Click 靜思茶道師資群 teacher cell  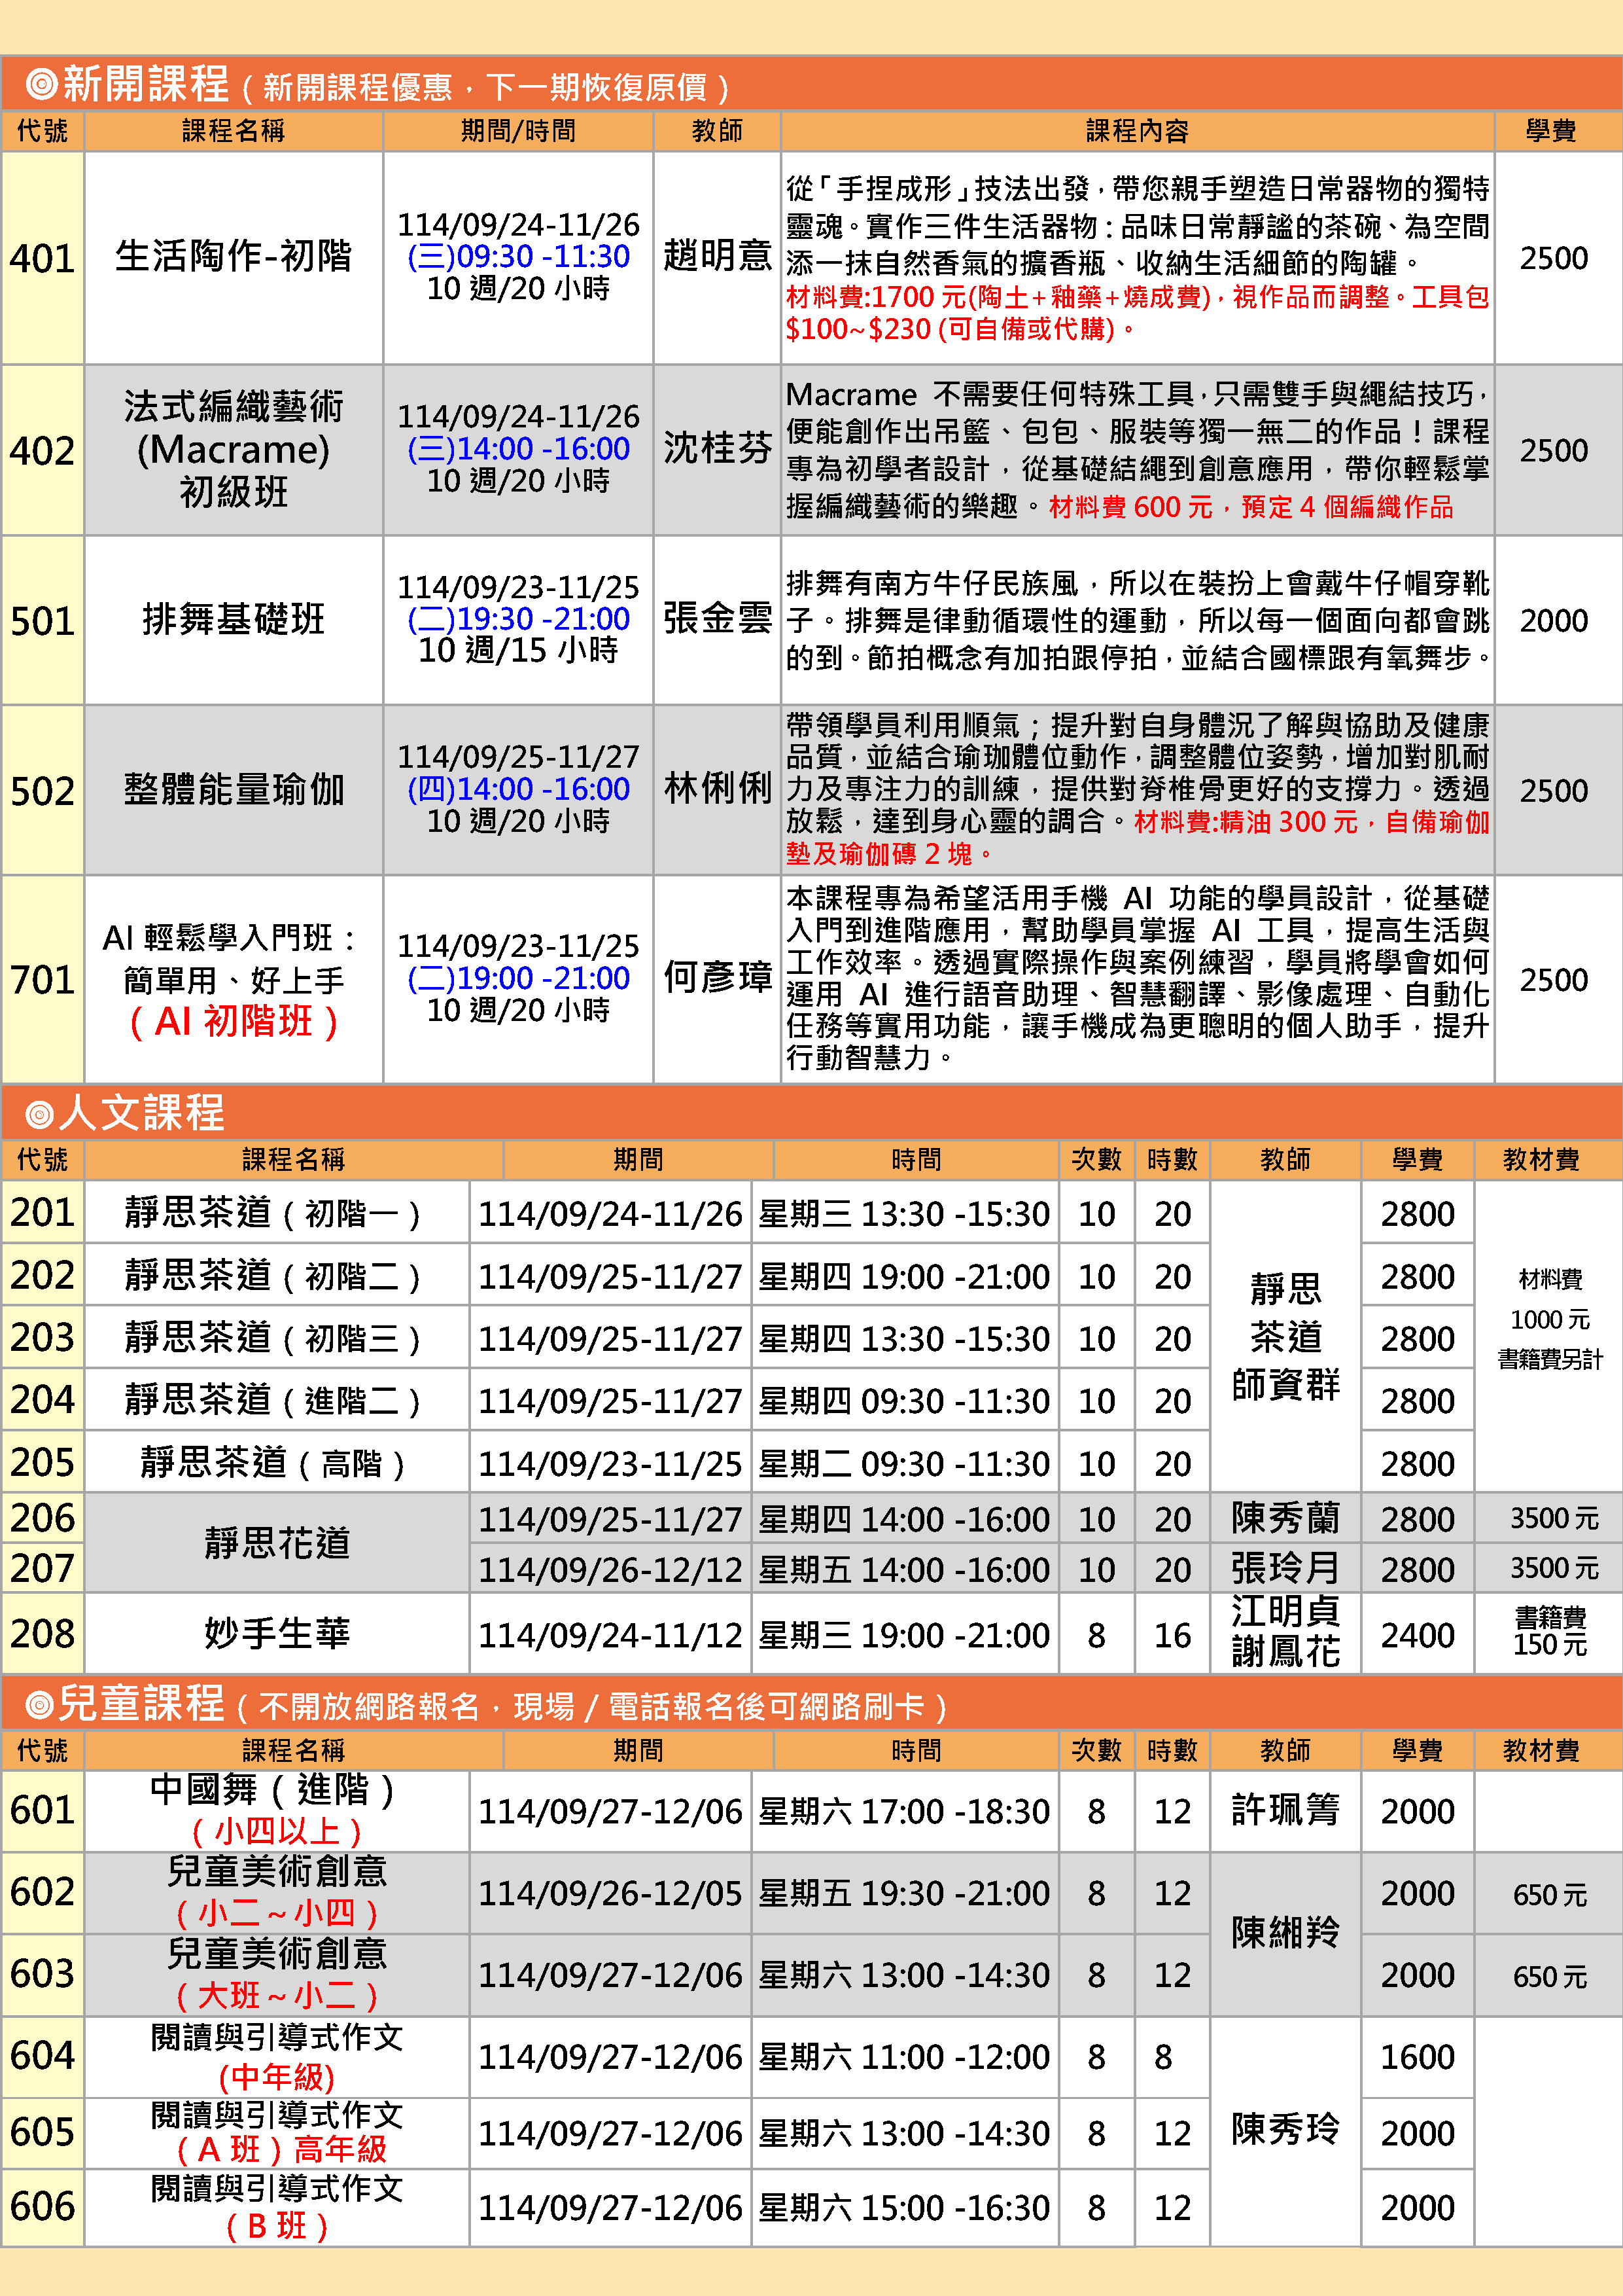tap(1285, 1337)
